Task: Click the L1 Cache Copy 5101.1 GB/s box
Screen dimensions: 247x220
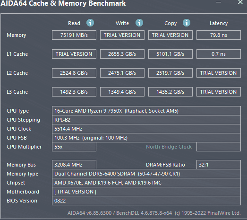Action: pyautogui.click(x=170, y=54)
